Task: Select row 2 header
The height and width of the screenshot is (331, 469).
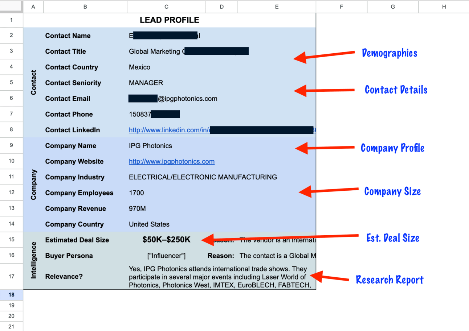Action: click(12, 36)
